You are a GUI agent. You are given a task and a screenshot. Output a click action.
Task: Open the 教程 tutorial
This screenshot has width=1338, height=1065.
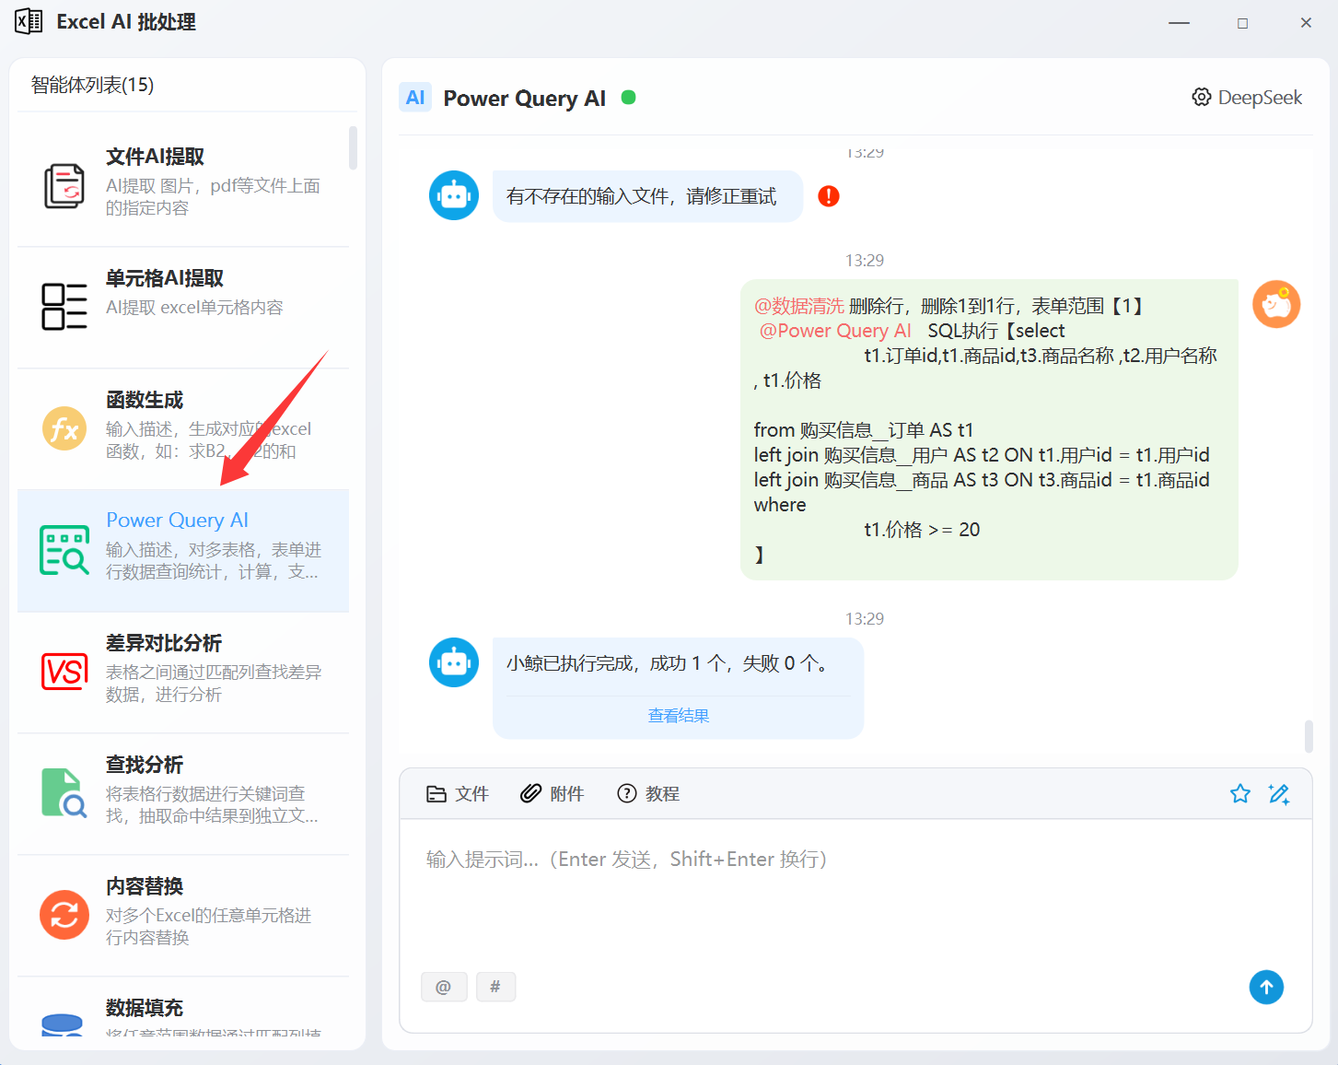point(648,794)
